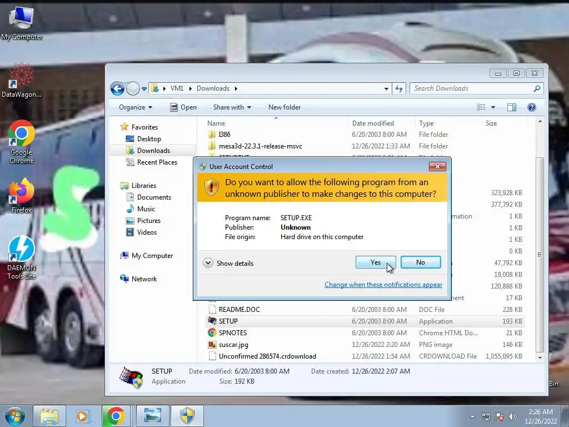
Task: Click Yes in User Account Control dialog
Action: pyautogui.click(x=376, y=262)
